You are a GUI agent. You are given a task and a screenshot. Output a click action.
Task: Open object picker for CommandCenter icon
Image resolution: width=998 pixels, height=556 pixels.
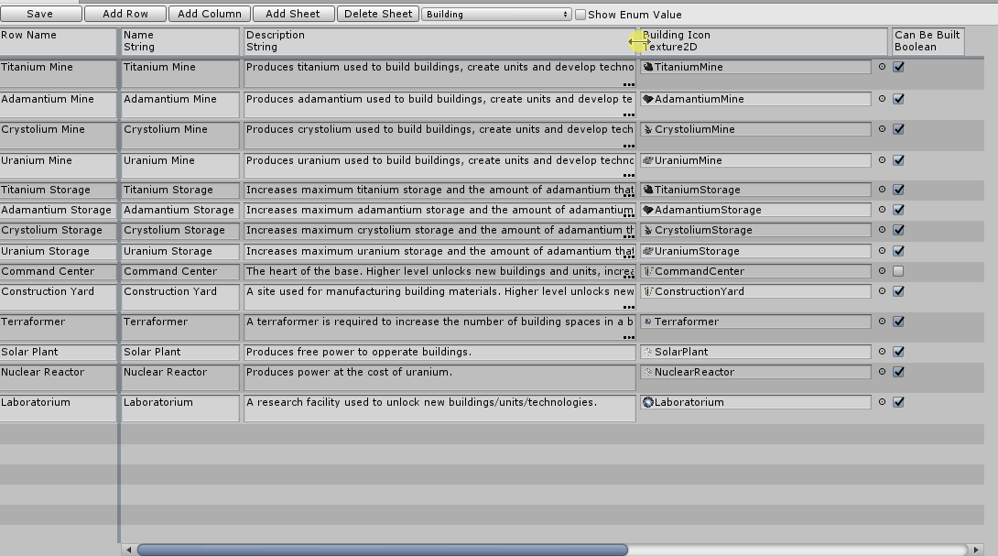882,271
